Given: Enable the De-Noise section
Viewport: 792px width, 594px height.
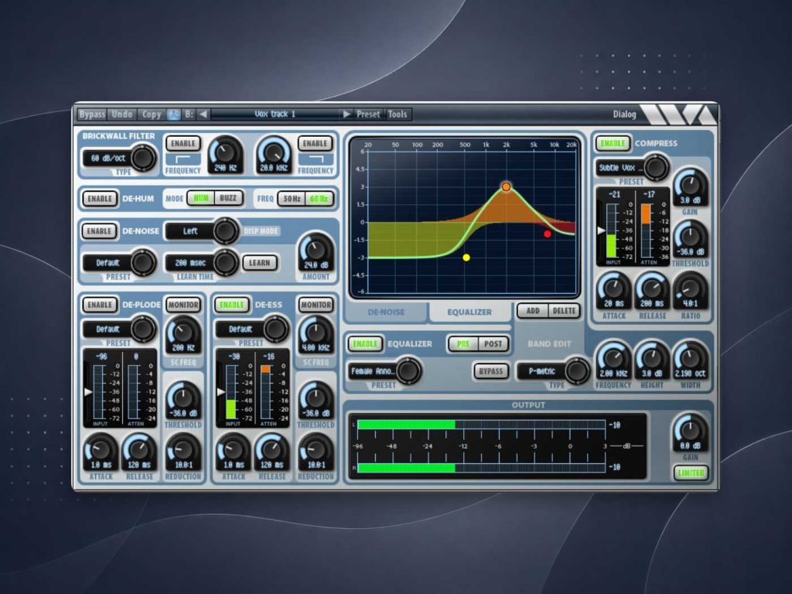Looking at the screenshot, I should click(100, 230).
